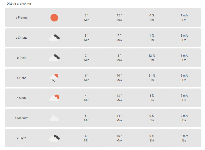Click the e Mërkurë day label
Screen dimensions: 205x150
(x=22, y=118)
